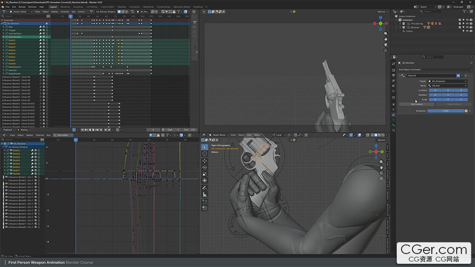Collapse Summary row in Action Editor
The image size is (475, 267).
(2, 20)
